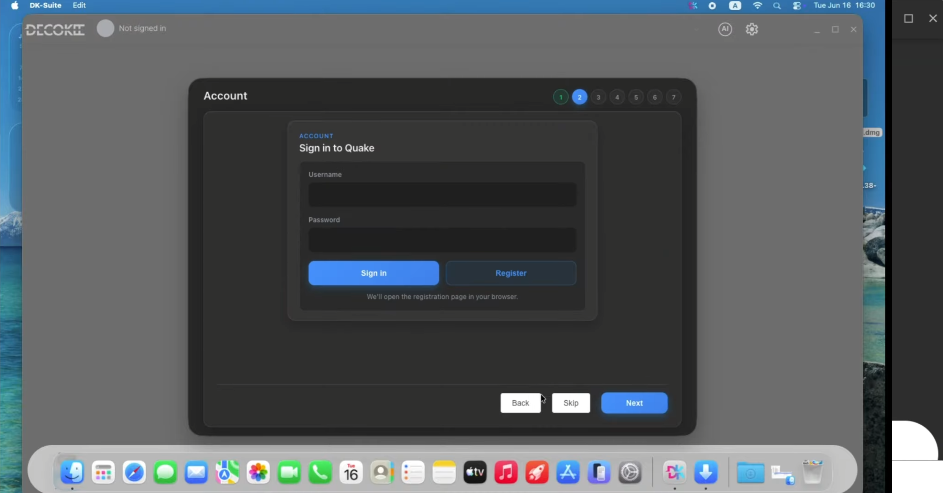
Task: Open Finder from the Dock
Action: [72, 472]
